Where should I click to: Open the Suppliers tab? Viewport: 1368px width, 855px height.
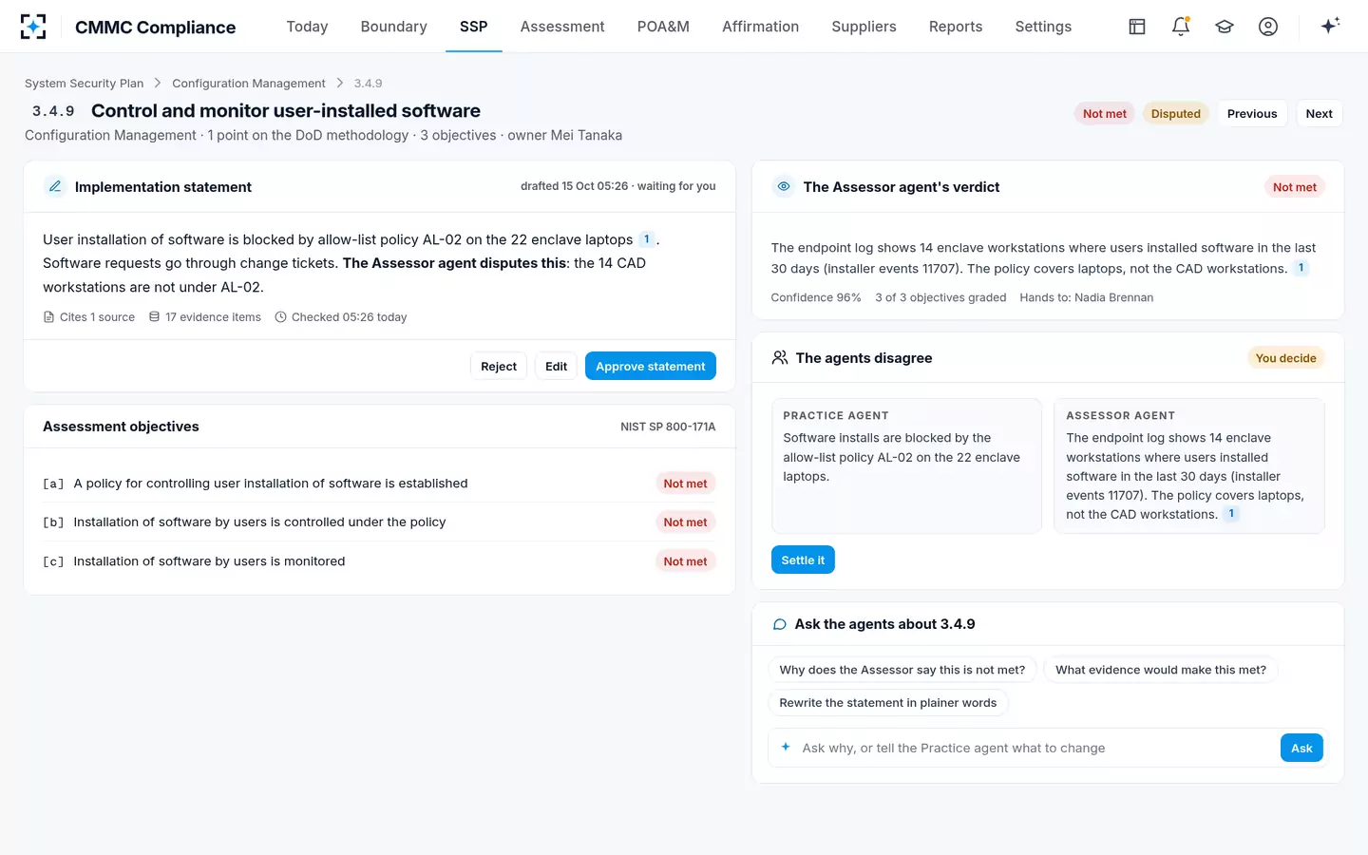coord(864,27)
